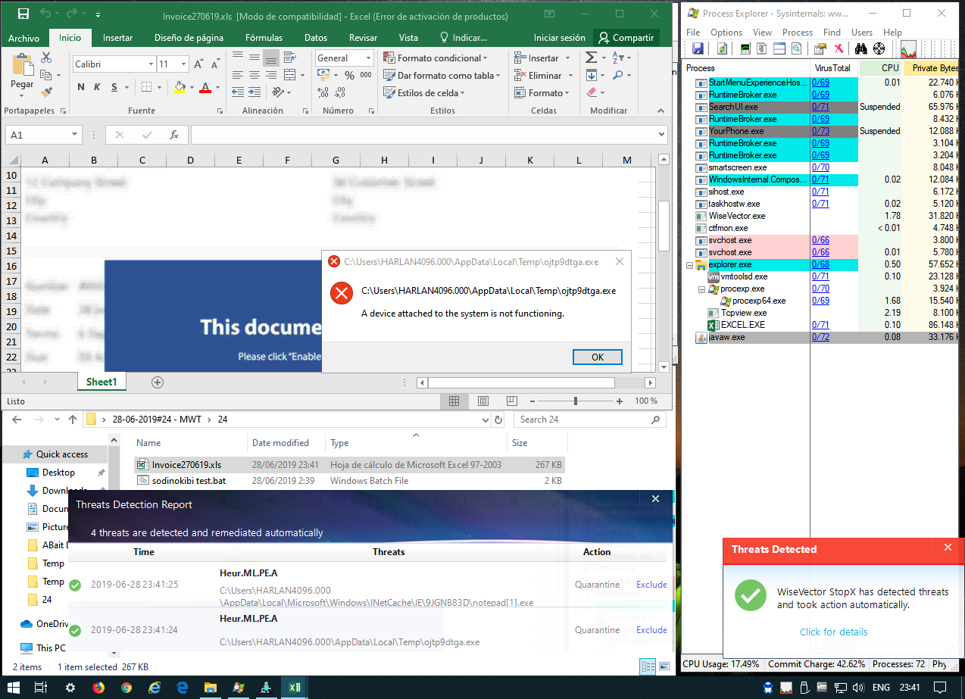Switch to Normal view in status bar

(454, 401)
